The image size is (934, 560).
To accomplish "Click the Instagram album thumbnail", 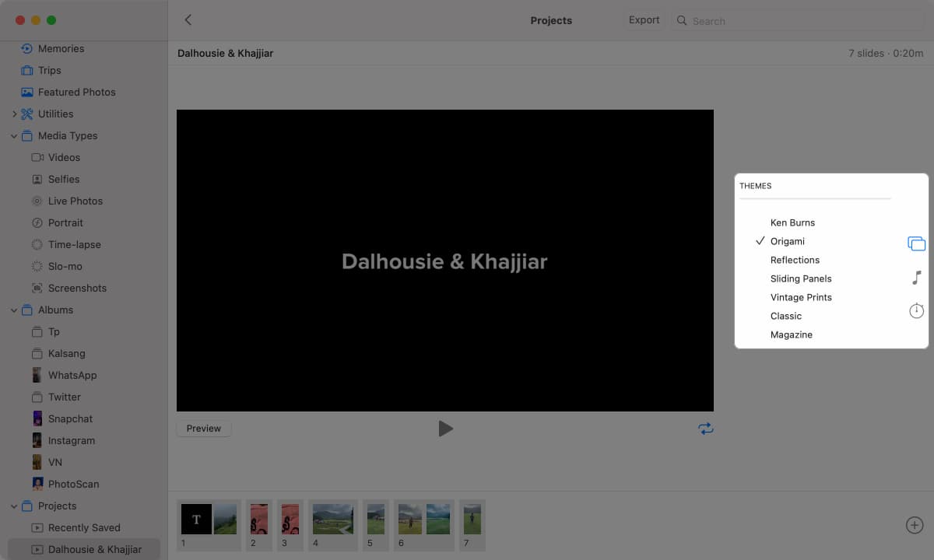I will pos(37,440).
